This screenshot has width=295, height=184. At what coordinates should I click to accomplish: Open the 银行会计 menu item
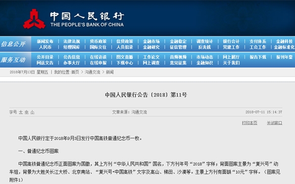click(x=231, y=41)
